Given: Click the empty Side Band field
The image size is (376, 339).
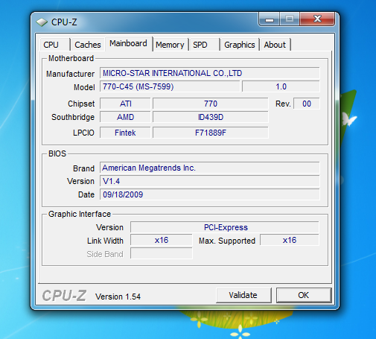Looking at the screenshot, I should (x=162, y=253).
